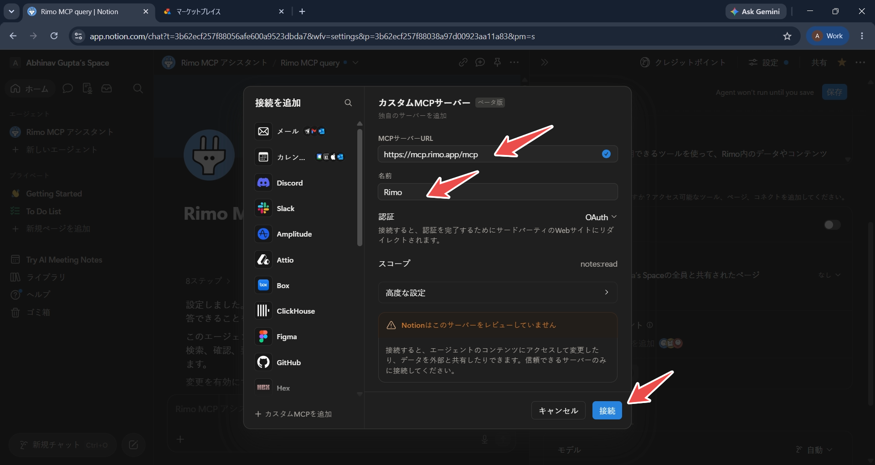This screenshot has width=875, height=465.
Task: Toggle the switch in the background settings panel
Action: coord(832,225)
